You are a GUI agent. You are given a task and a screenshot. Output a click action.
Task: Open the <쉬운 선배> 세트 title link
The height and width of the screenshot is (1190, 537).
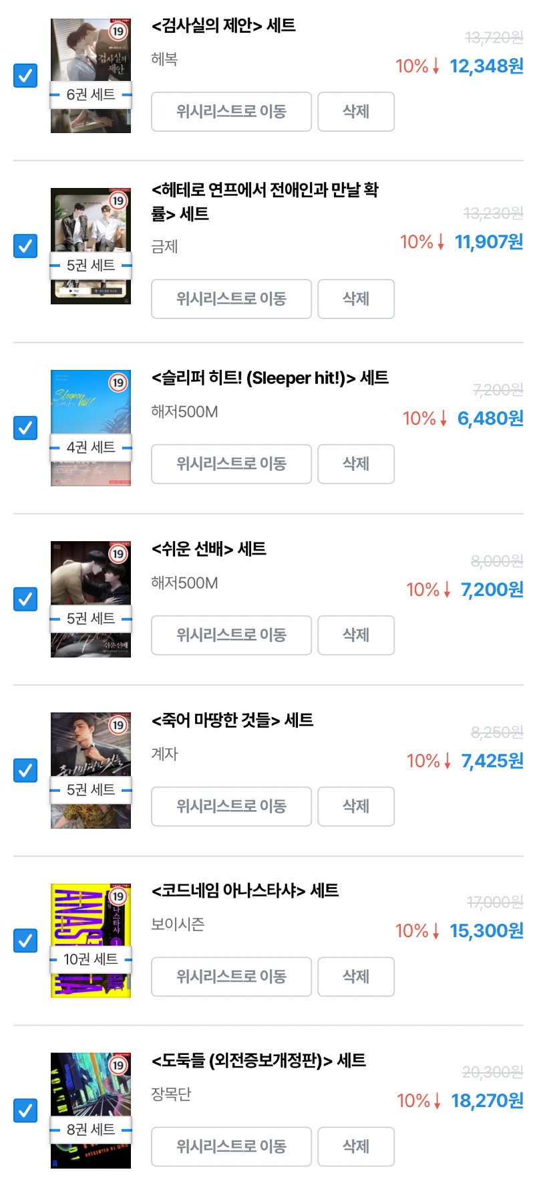coord(209,549)
